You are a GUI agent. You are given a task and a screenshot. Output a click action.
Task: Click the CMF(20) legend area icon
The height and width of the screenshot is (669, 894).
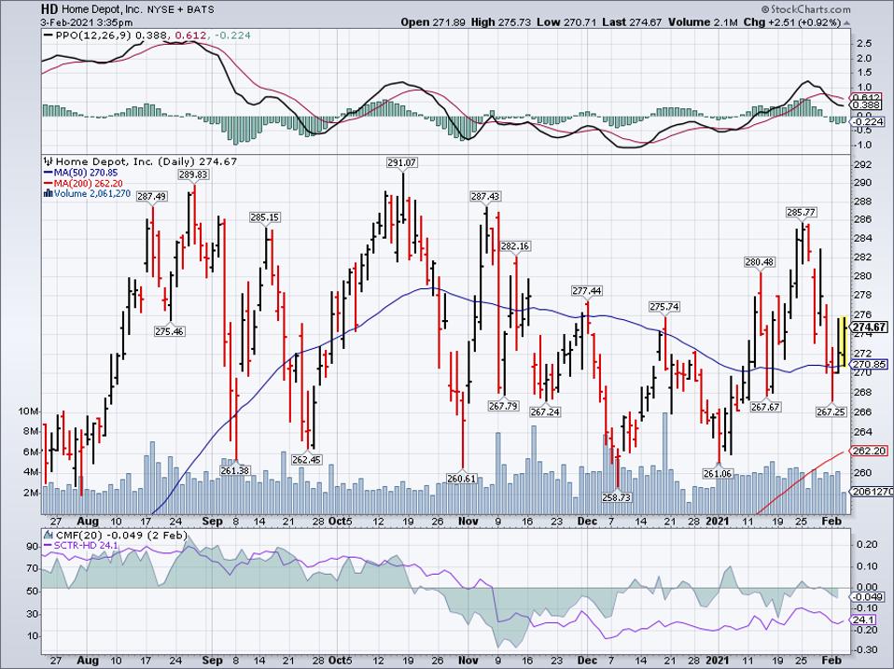[x=49, y=536]
